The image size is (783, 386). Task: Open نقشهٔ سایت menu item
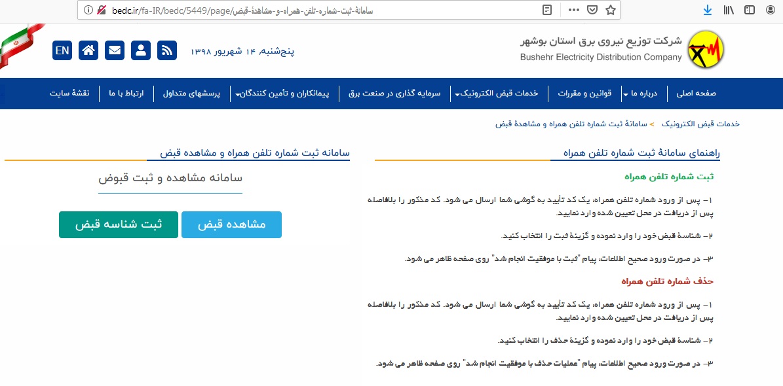(69, 94)
